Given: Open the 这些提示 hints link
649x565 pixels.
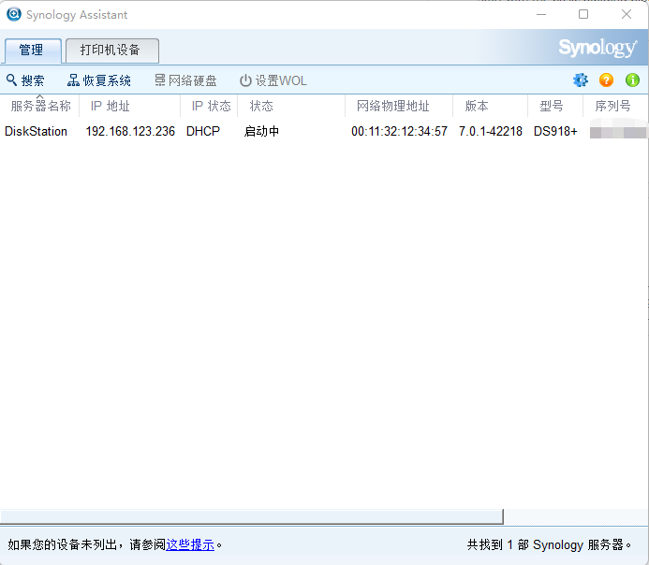Looking at the screenshot, I should [x=190, y=544].
